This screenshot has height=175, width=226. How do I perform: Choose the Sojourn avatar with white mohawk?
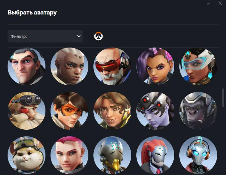69,66
